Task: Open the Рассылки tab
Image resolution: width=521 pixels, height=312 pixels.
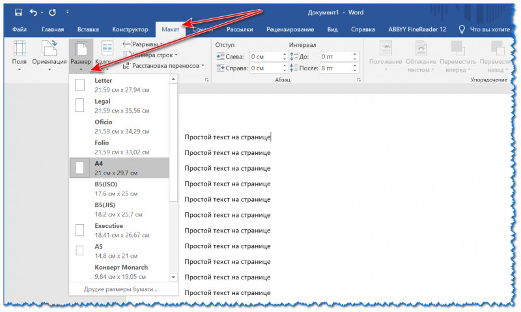Action: coord(240,29)
